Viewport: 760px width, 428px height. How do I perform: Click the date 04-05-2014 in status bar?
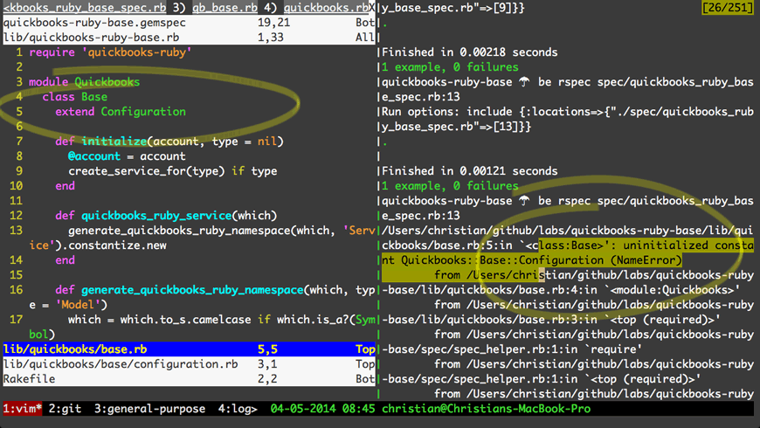303,409
